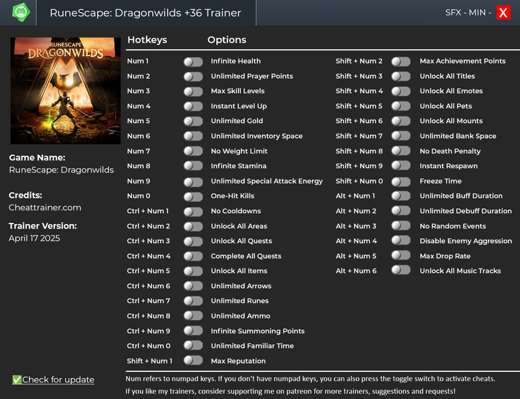Switch on Unlock All Titles
The height and width of the screenshot is (399, 520).
coord(401,76)
